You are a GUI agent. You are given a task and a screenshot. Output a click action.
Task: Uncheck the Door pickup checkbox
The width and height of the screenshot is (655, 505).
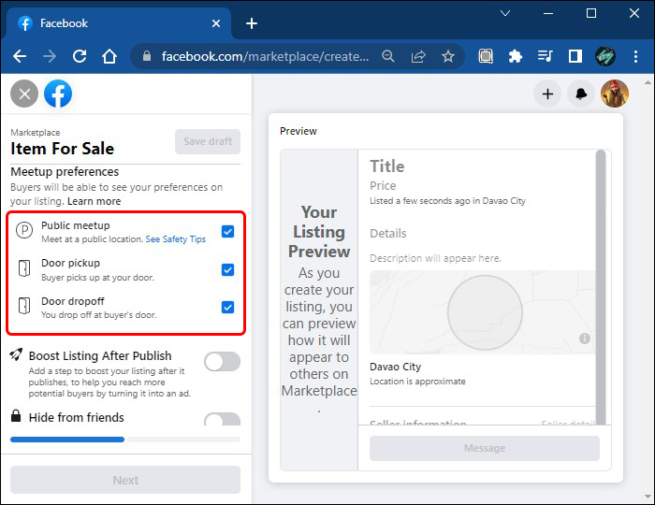tap(227, 269)
